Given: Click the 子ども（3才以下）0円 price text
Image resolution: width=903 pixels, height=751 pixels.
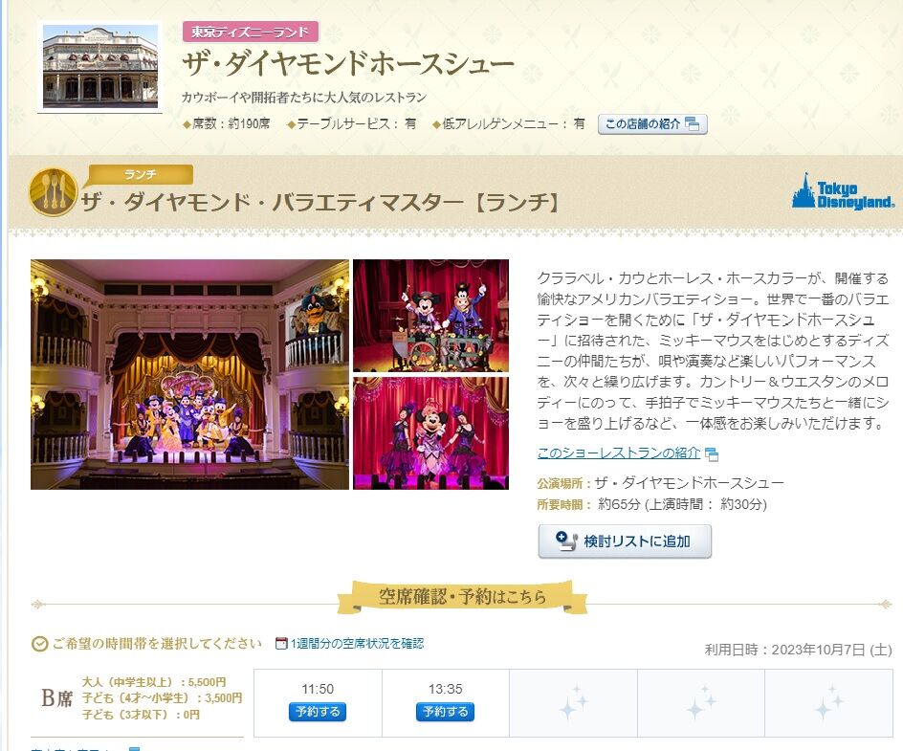Looking at the screenshot, I should [141, 715].
